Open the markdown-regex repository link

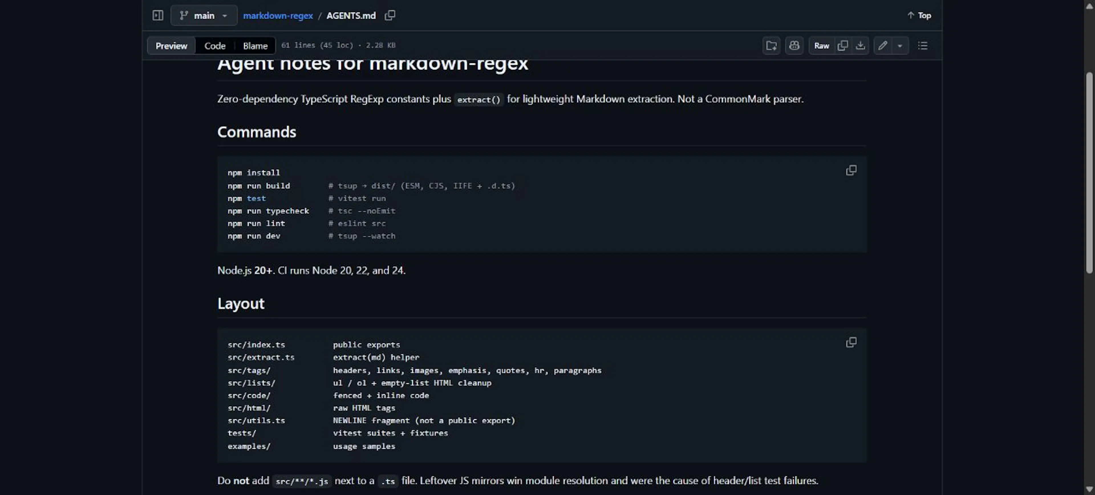[278, 15]
